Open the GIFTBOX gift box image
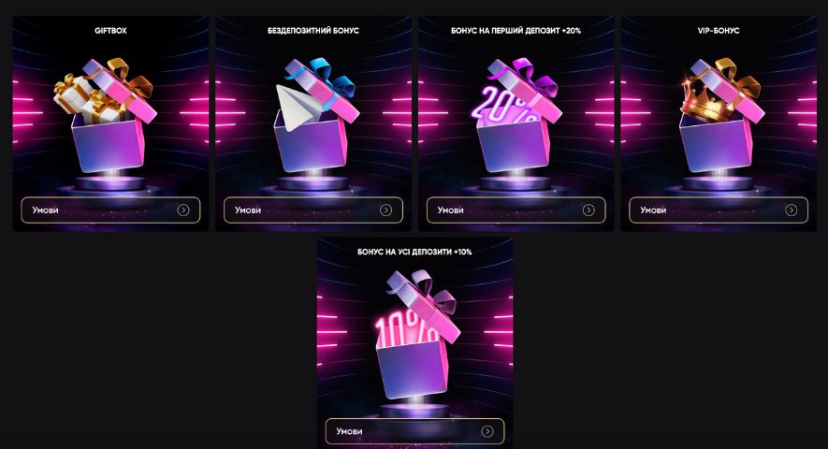The image size is (828, 449). click(106, 115)
